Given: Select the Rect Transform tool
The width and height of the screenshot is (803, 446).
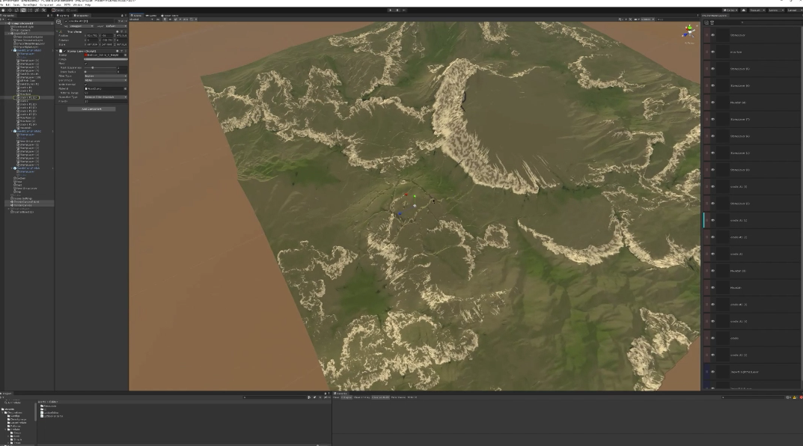Looking at the screenshot, I should click(31, 10).
